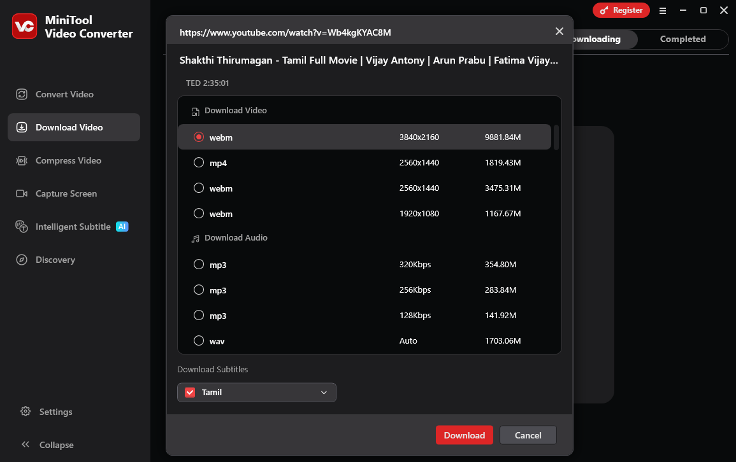Uncheck the Tamil subtitle checkbox
The height and width of the screenshot is (462, 736).
point(189,392)
